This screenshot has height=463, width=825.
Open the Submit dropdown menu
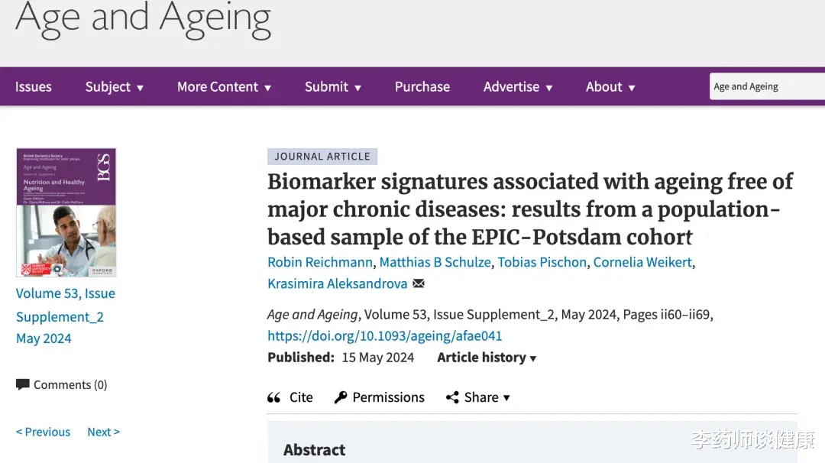click(333, 87)
